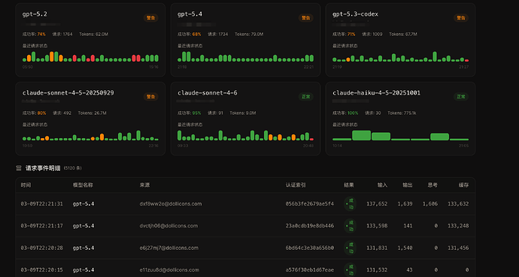Screen dimensions: 519x277
Task: Click thinking value 1,606
Action: pyautogui.click(x=430, y=204)
